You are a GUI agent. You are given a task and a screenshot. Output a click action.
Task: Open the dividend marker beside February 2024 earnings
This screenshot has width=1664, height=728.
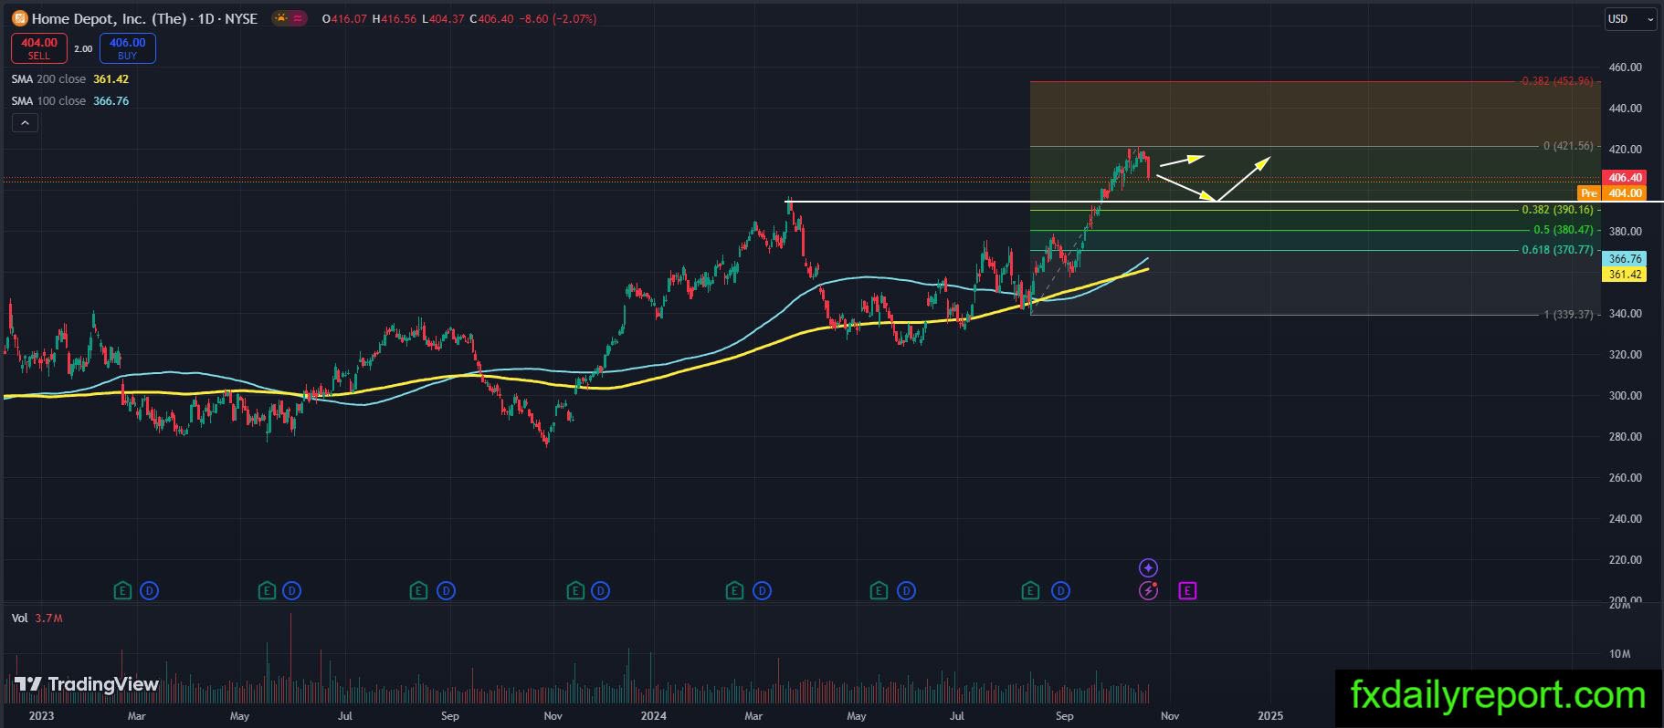(x=762, y=591)
